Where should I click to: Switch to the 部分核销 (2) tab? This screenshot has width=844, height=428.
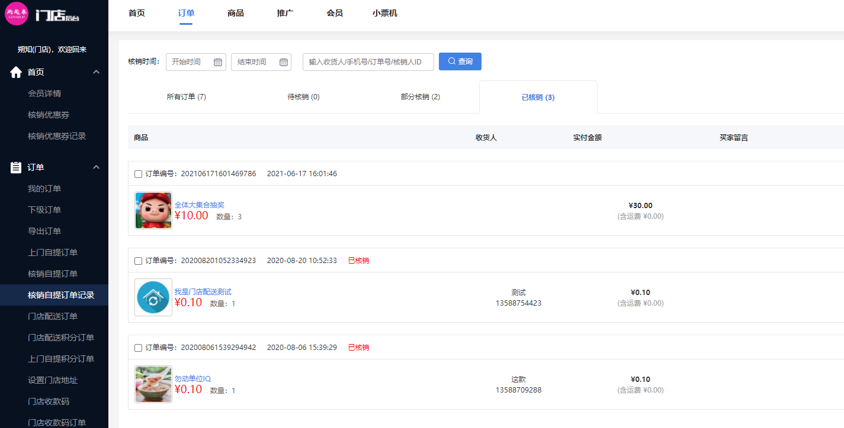420,97
